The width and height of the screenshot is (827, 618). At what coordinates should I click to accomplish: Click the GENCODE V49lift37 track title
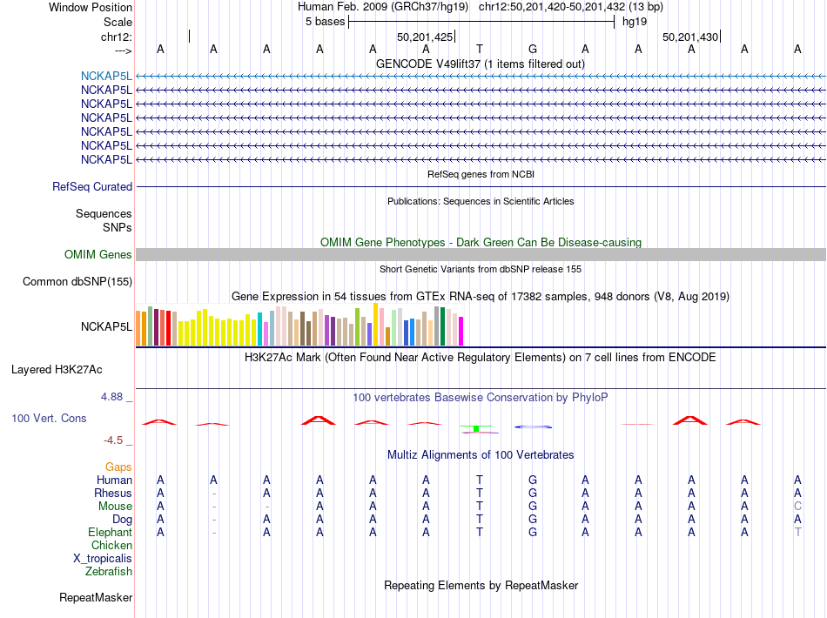pyautogui.click(x=481, y=64)
